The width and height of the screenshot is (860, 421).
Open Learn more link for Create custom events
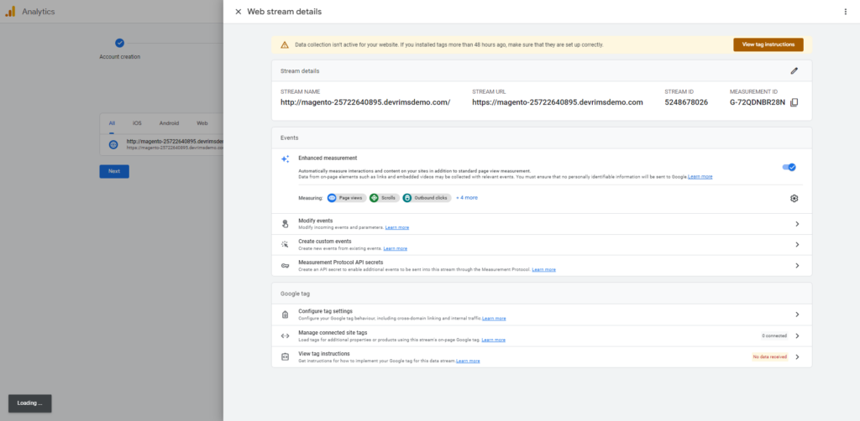396,248
